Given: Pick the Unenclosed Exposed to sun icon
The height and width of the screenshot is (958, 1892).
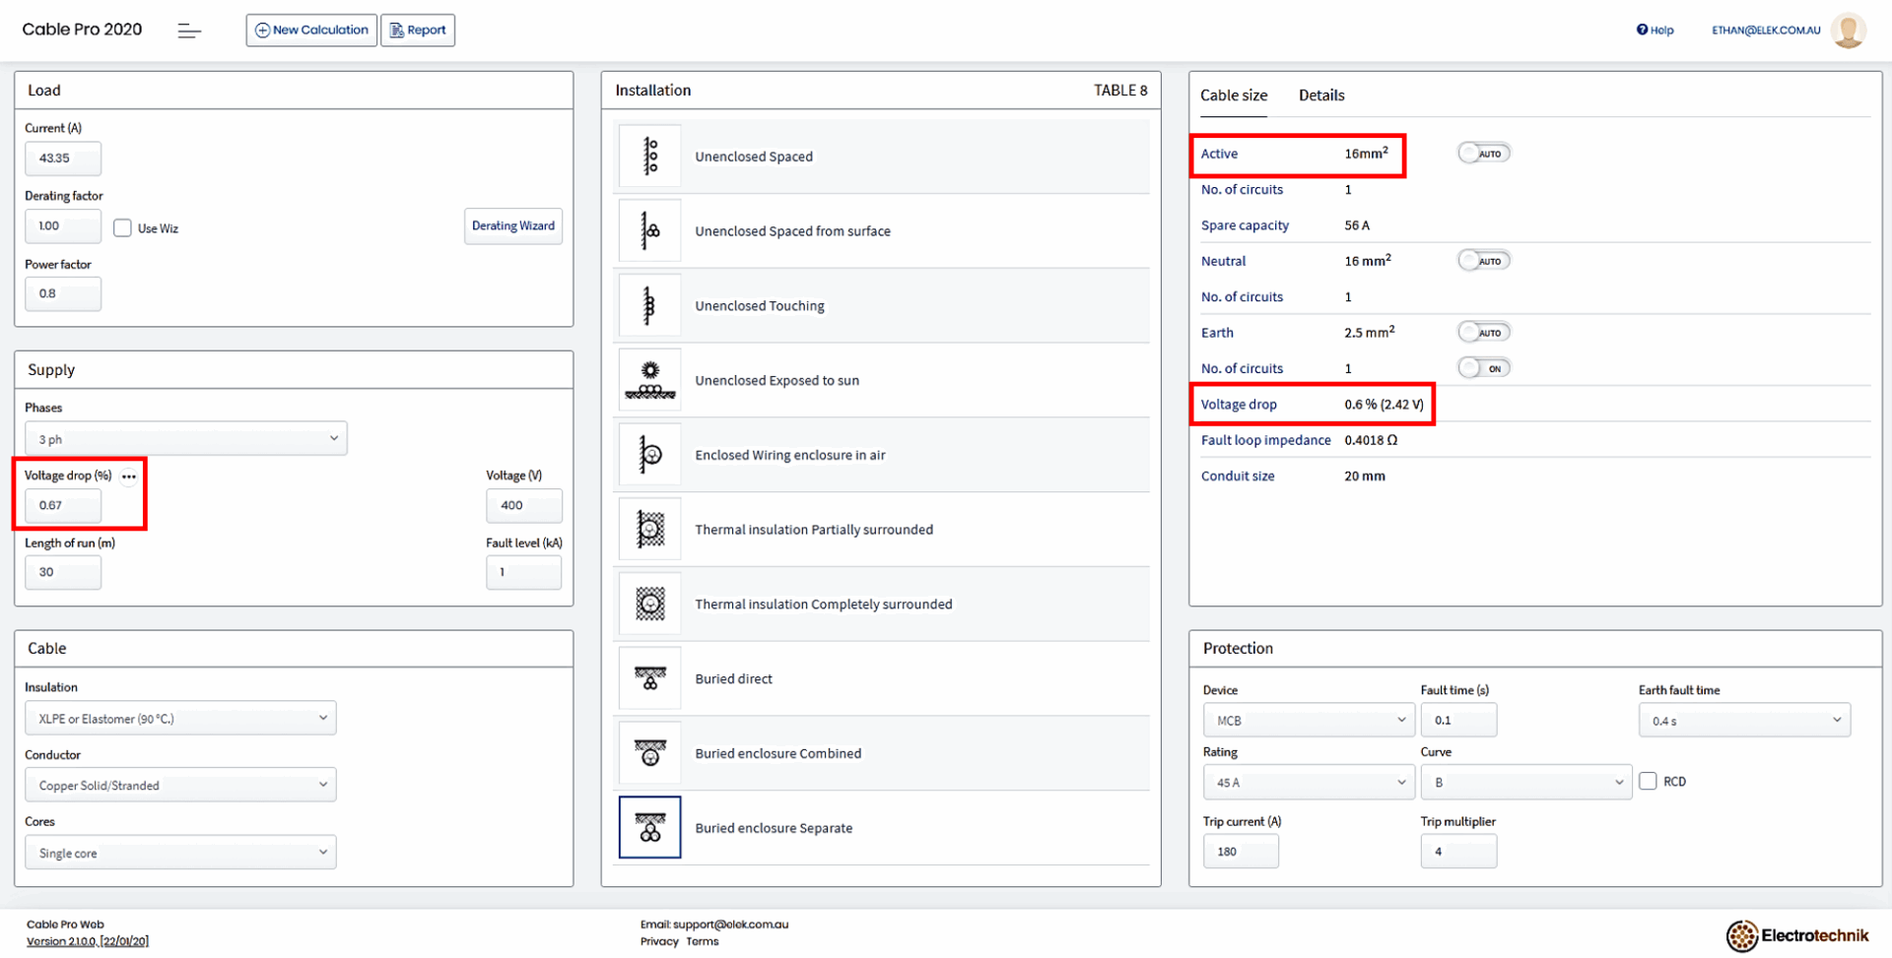Looking at the screenshot, I should 649,380.
